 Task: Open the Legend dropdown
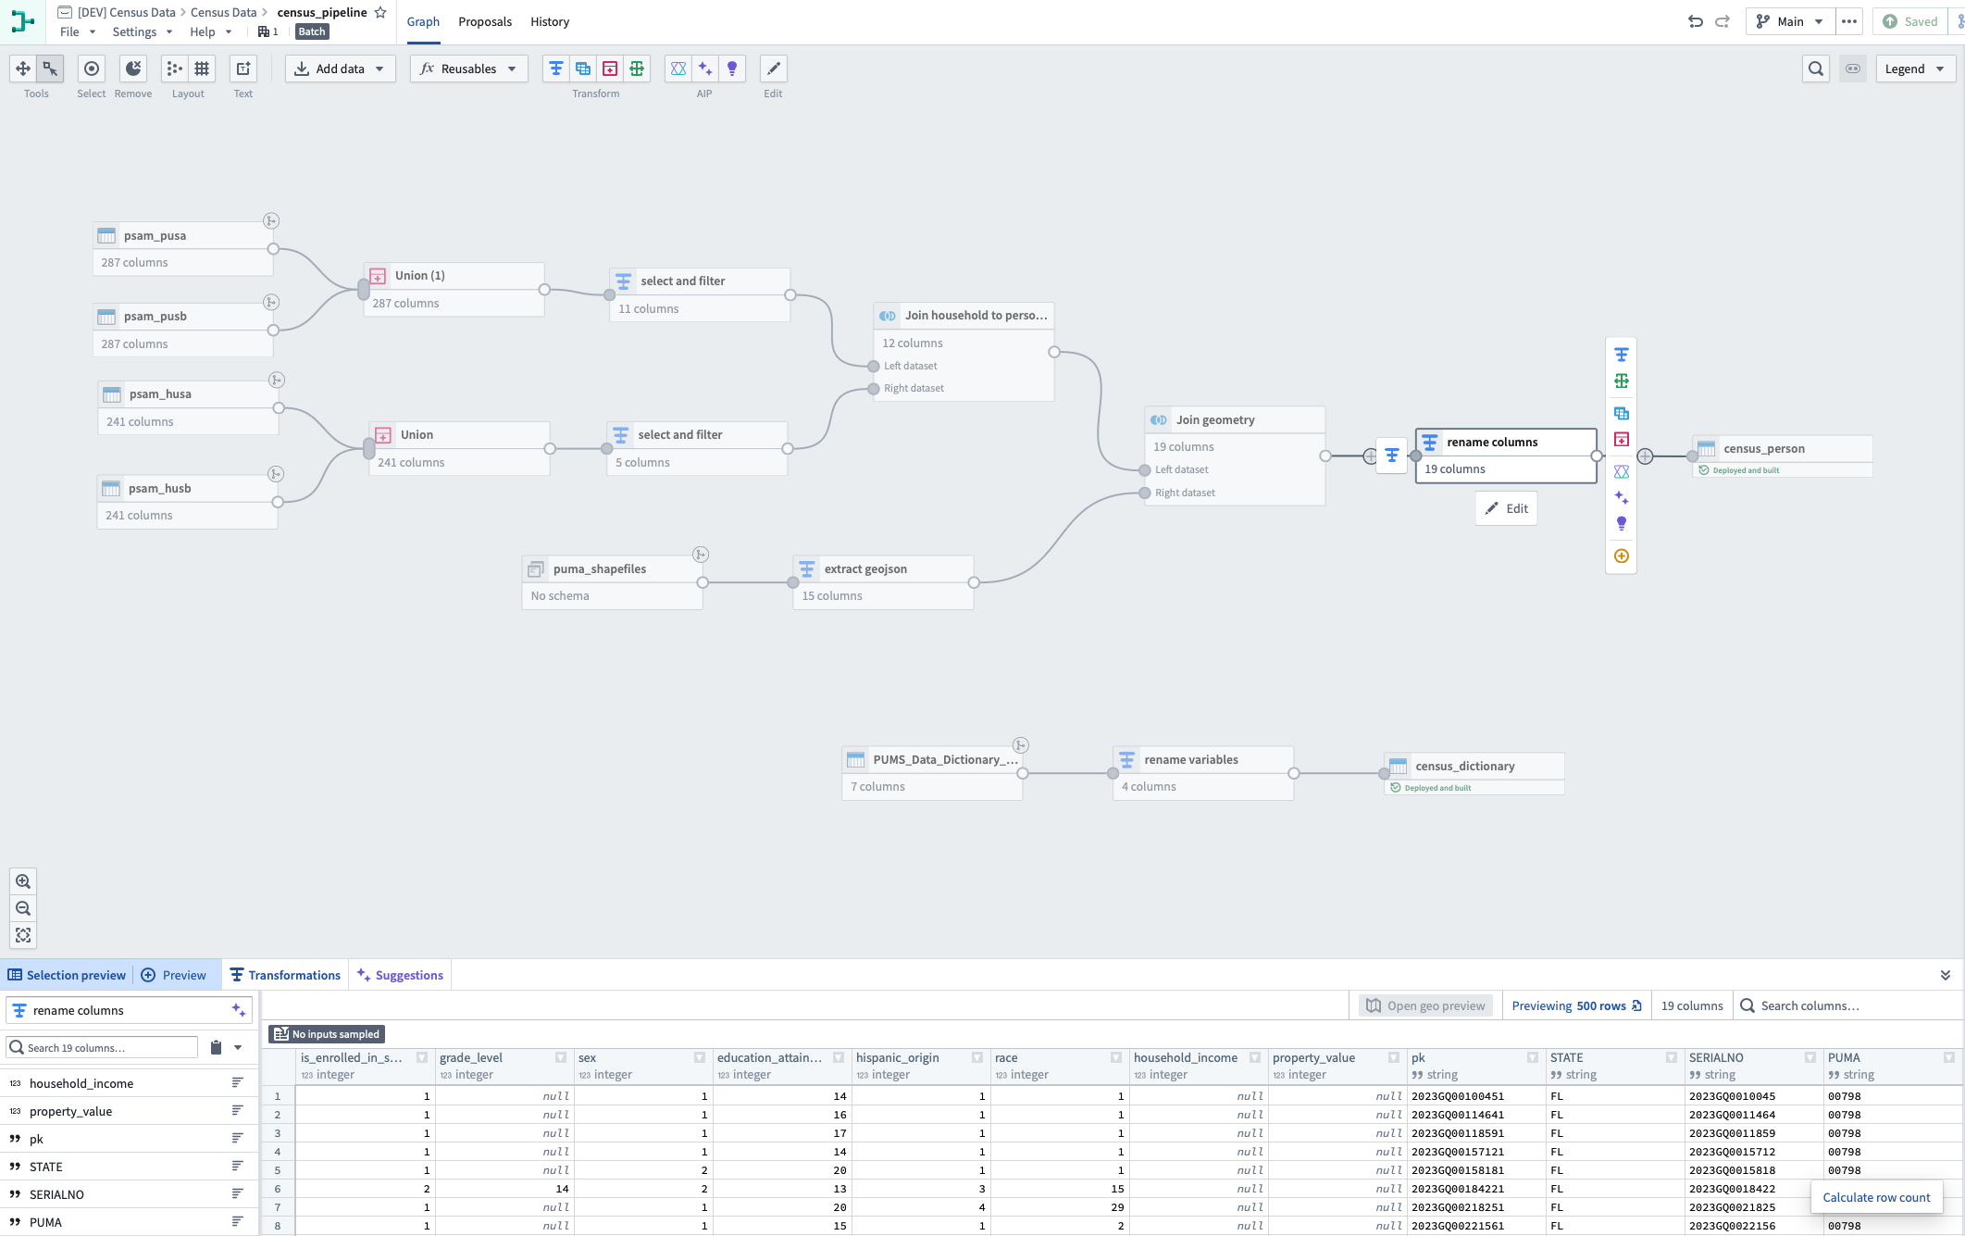(1914, 69)
